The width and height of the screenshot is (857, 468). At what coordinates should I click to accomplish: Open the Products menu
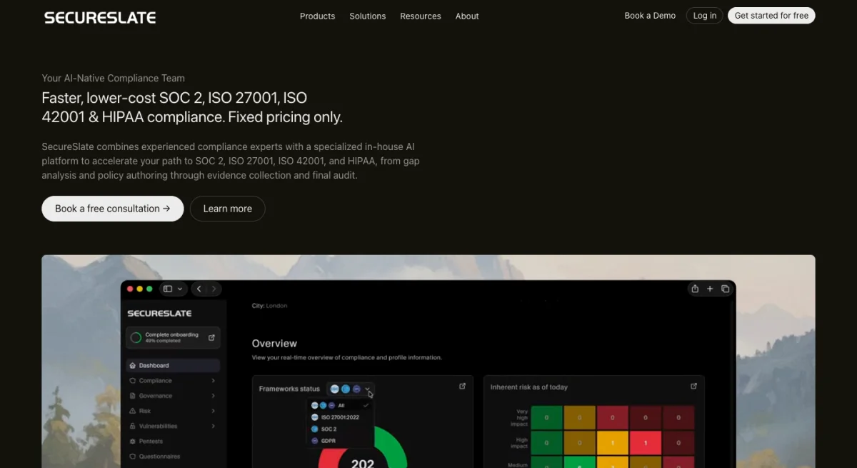pyautogui.click(x=317, y=16)
